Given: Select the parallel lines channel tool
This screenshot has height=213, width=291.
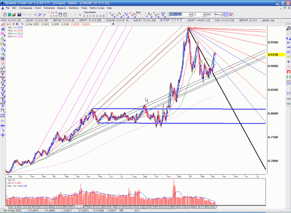Looking at the screenshot, I should point(3,29).
